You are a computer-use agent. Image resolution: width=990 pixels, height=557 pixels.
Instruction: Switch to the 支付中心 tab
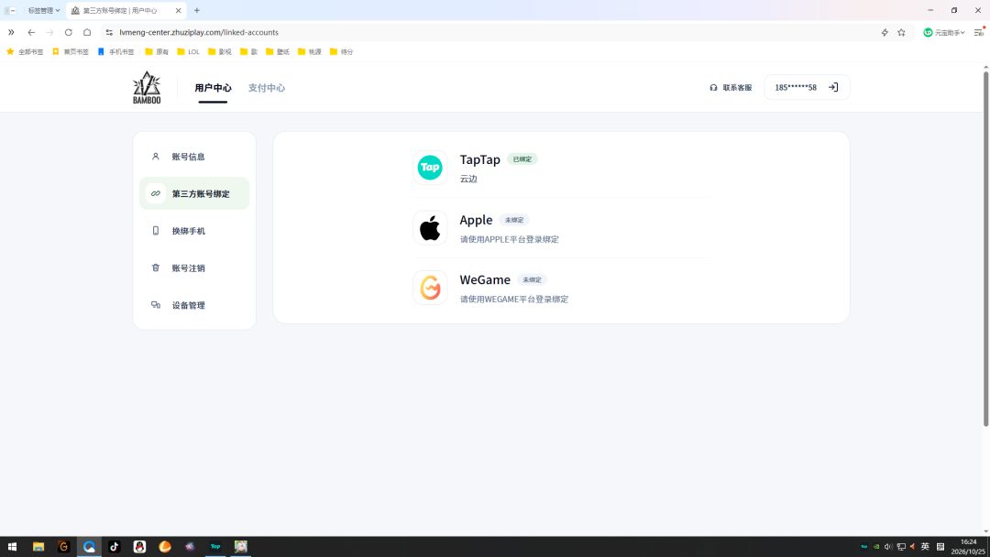point(267,88)
